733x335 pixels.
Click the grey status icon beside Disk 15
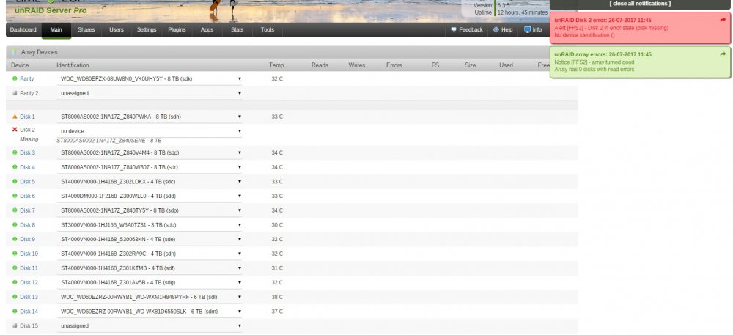pos(15,325)
